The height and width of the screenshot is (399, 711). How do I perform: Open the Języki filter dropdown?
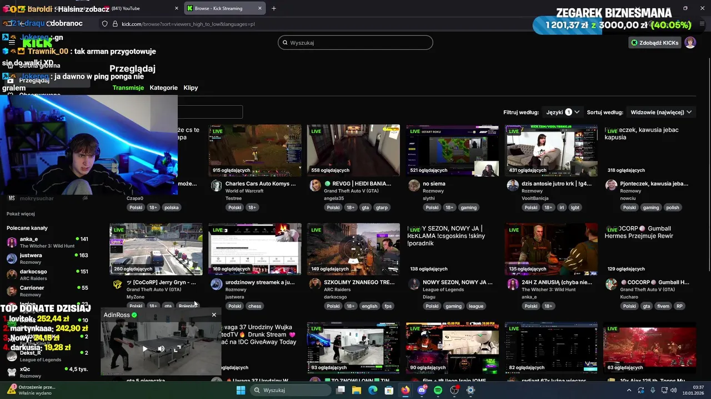(563, 112)
